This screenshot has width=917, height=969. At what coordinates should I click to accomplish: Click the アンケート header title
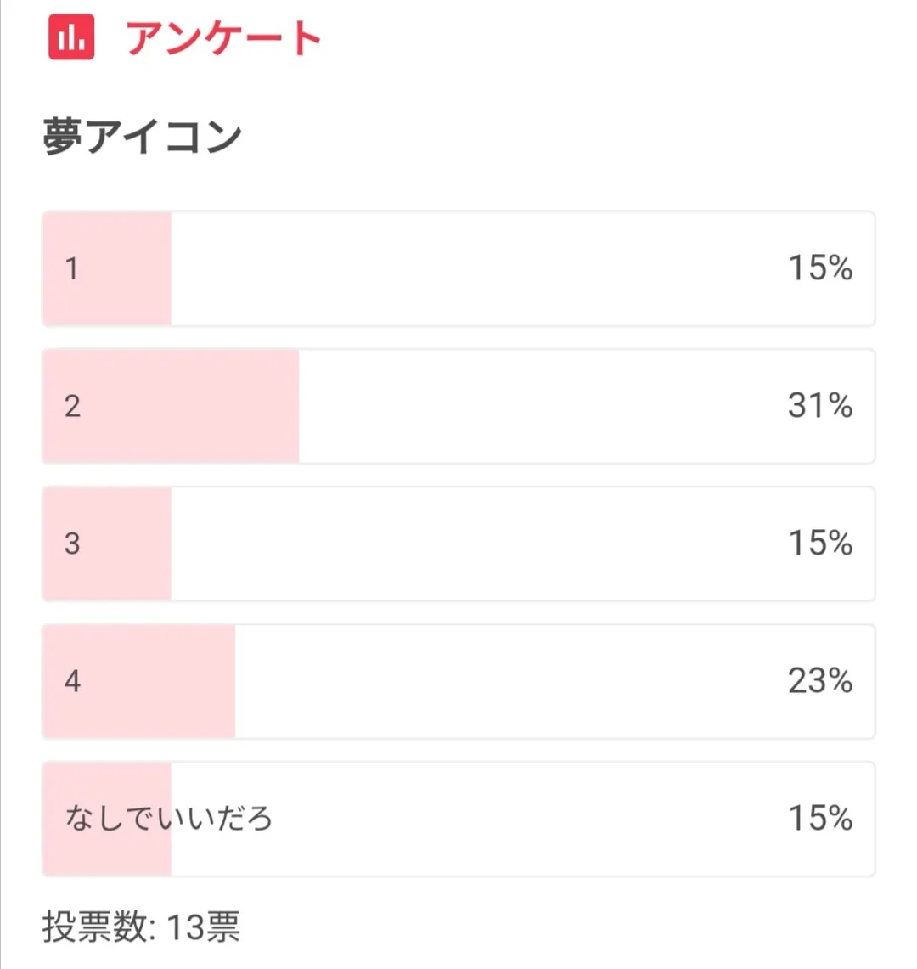(224, 39)
